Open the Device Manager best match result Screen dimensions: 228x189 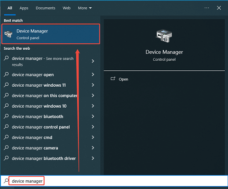pyautogui.click(x=51, y=34)
